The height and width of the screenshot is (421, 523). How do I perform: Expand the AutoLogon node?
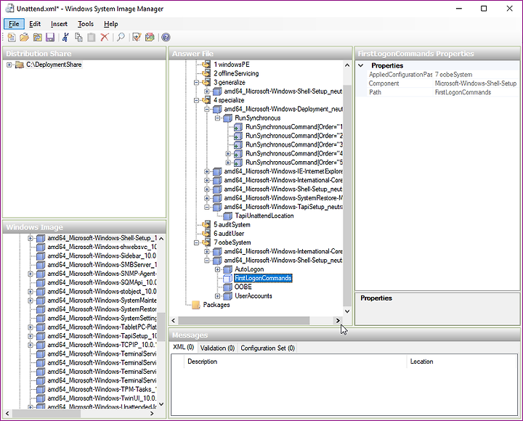217,269
